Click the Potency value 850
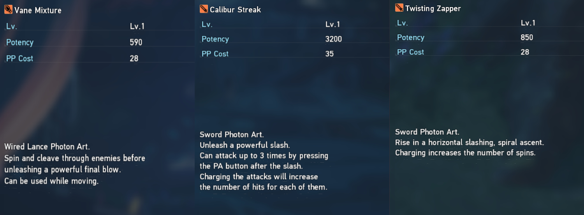This screenshot has height=215, width=584. [527, 38]
